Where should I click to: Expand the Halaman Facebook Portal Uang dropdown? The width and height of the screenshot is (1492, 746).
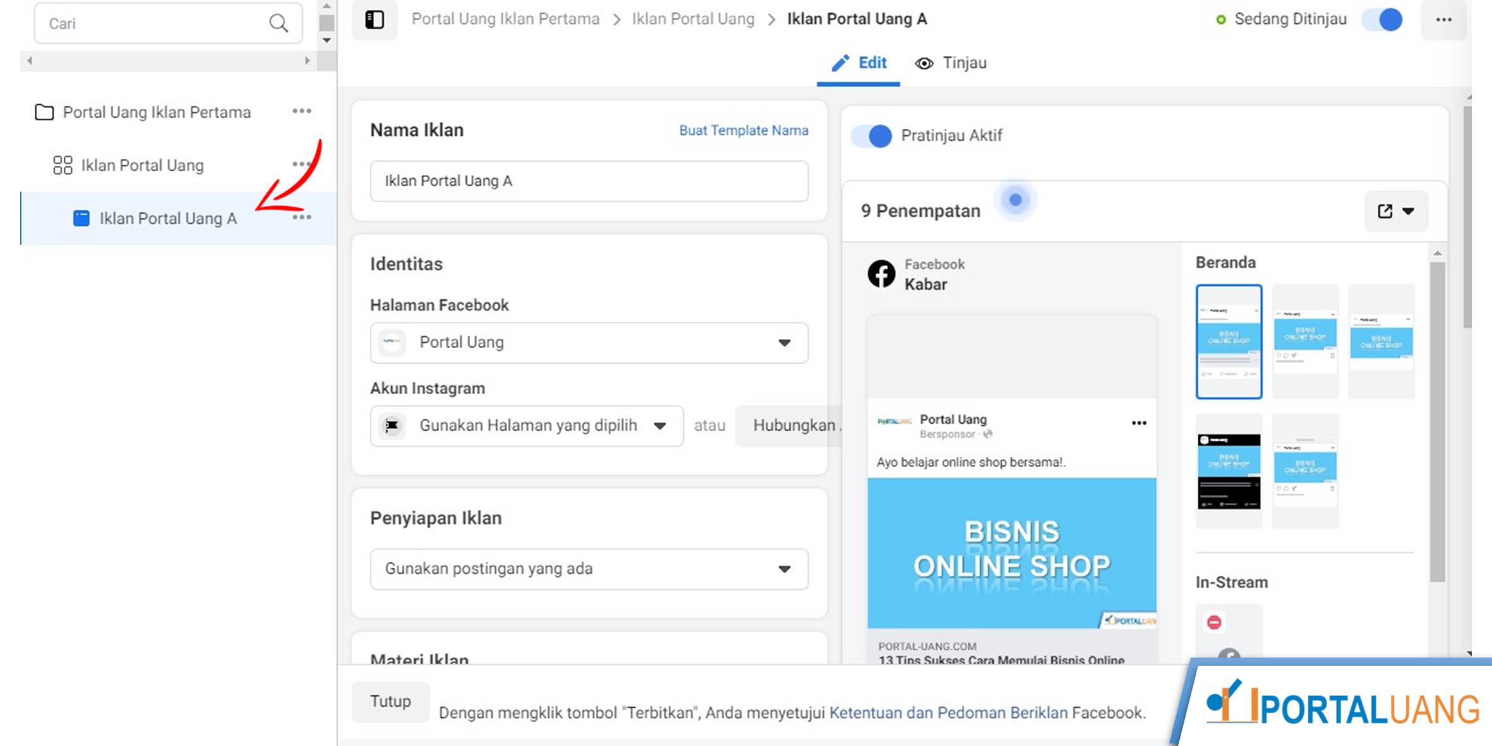coord(589,342)
